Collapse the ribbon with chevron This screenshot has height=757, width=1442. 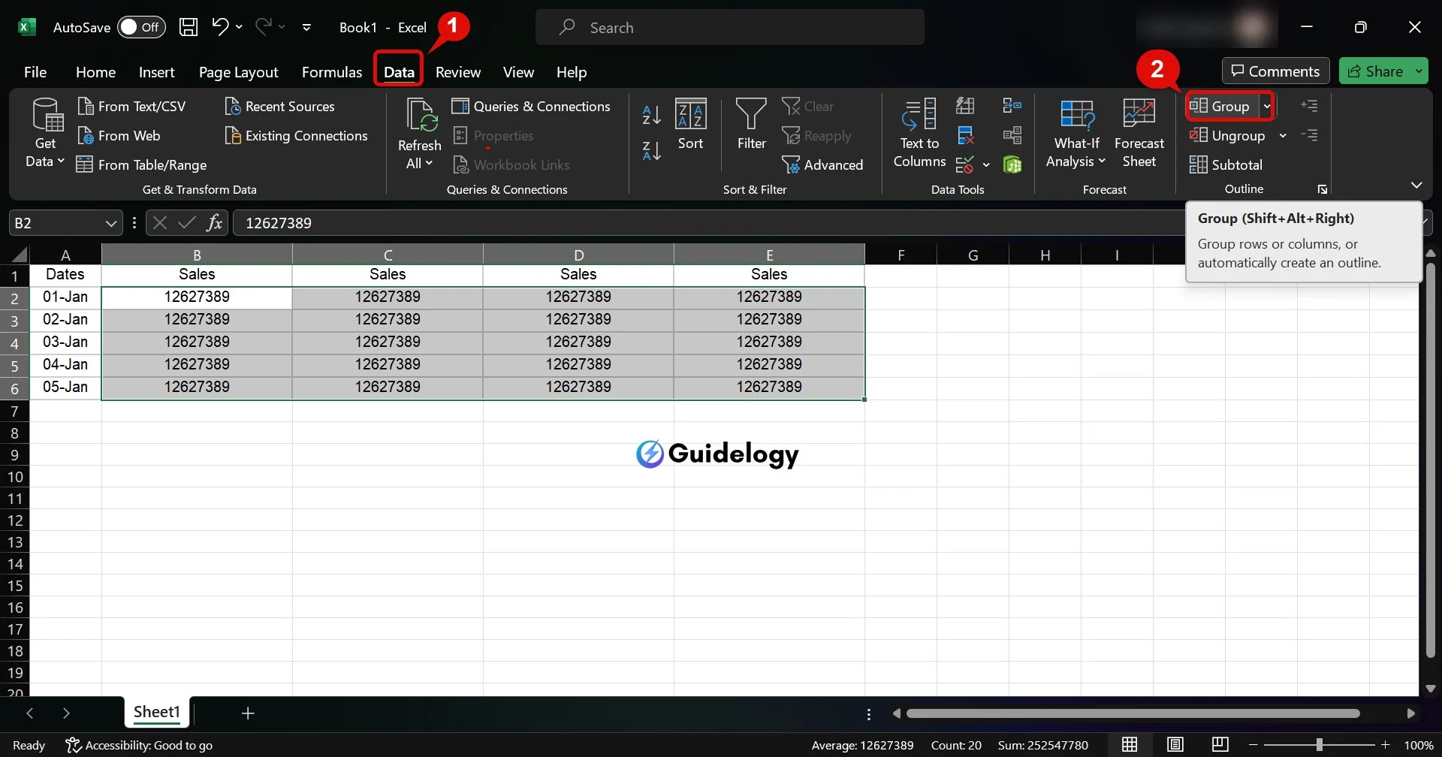pos(1416,185)
